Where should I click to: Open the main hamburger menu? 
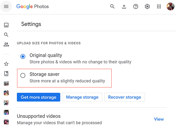click(6, 6)
